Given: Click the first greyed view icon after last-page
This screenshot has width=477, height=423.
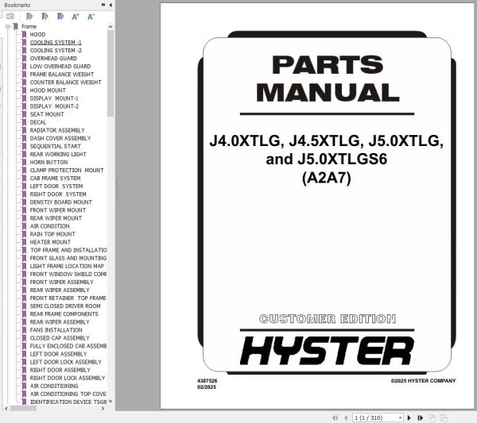Looking at the screenshot, I should click(x=432, y=417).
